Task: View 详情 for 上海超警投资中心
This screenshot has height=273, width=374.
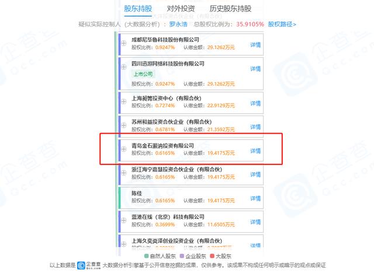Action: [x=255, y=103]
